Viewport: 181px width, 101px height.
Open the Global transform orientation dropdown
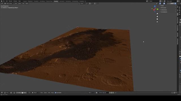point(82,3)
